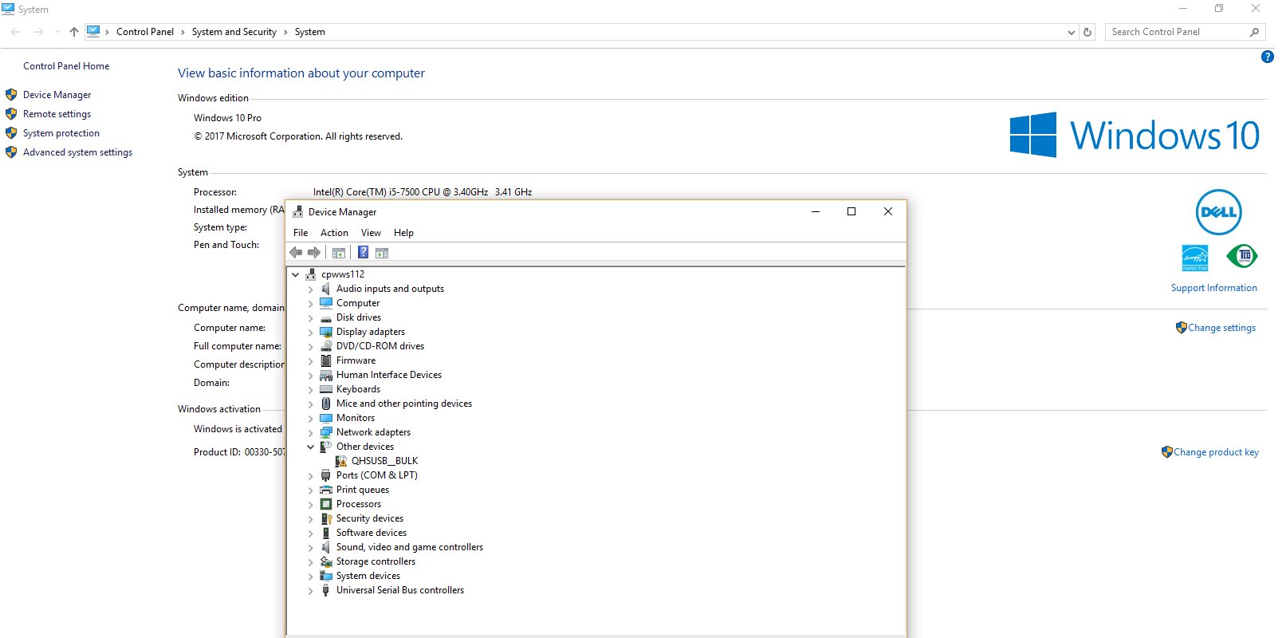The image size is (1282, 638).
Task: Open the View menu in Device Manager
Action: [x=371, y=233]
